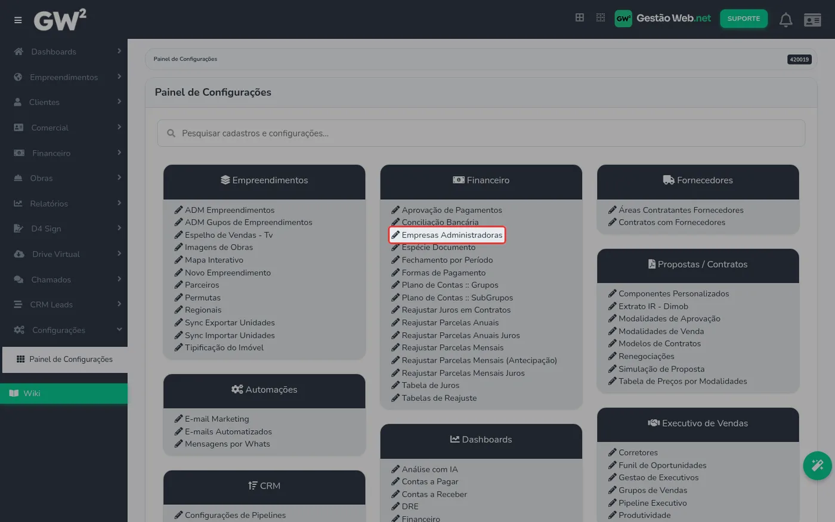Open the Wiki sidebar item

(64, 393)
